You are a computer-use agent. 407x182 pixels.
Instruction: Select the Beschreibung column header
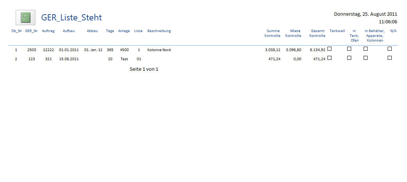click(159, 31)
